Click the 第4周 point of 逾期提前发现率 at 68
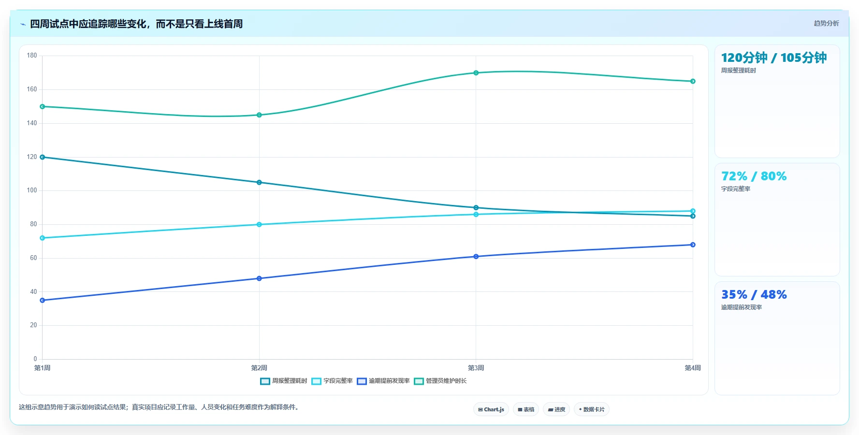This screenshot has width=859, height=435. coord(693,245)
